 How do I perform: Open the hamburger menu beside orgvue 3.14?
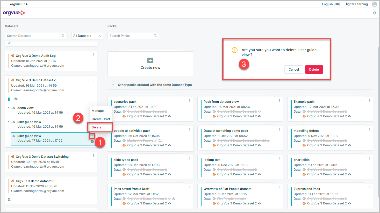5,4
